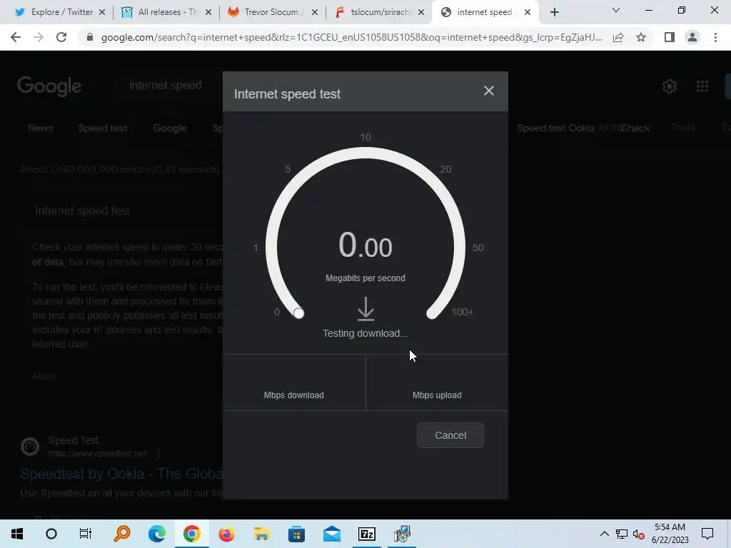Viewport: 731px width, 548px height.
Task: Open the magnifier search app in taskbar
Action: [x=122, y=534]
